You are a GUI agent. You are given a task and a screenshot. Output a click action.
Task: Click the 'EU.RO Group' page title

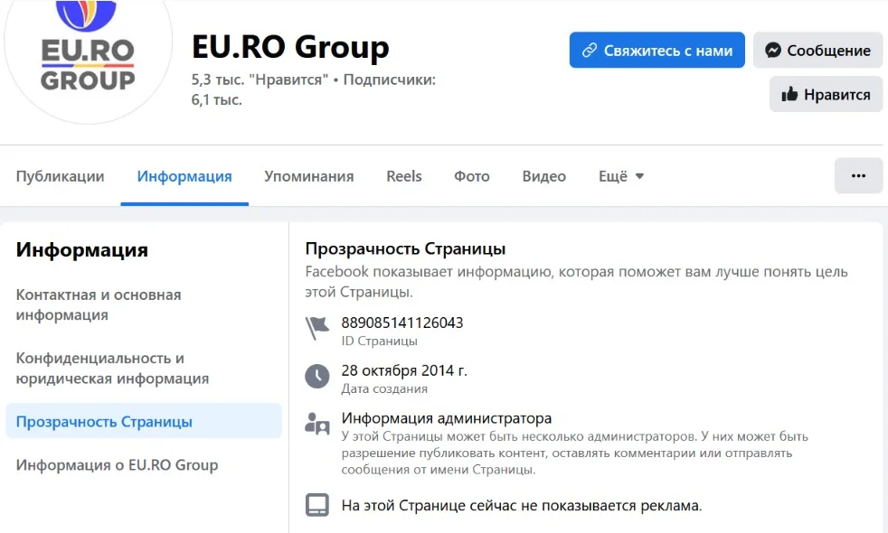(x=290, y=46)
